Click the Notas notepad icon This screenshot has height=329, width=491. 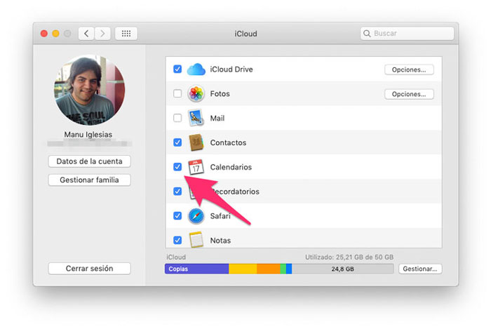pyautogui.click(x=196, y=240)
